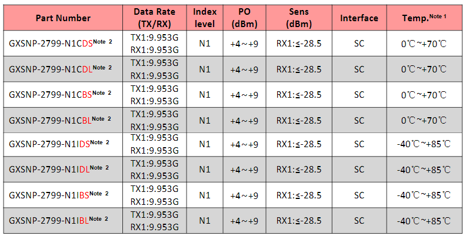Select part number GXSNP-2799-N1CBS

pos(60,94)
